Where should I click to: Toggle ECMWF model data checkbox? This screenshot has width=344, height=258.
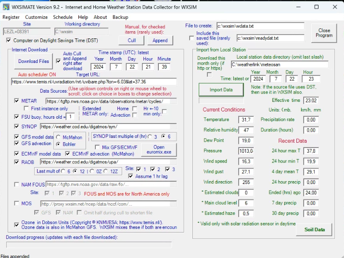(16, 154)
